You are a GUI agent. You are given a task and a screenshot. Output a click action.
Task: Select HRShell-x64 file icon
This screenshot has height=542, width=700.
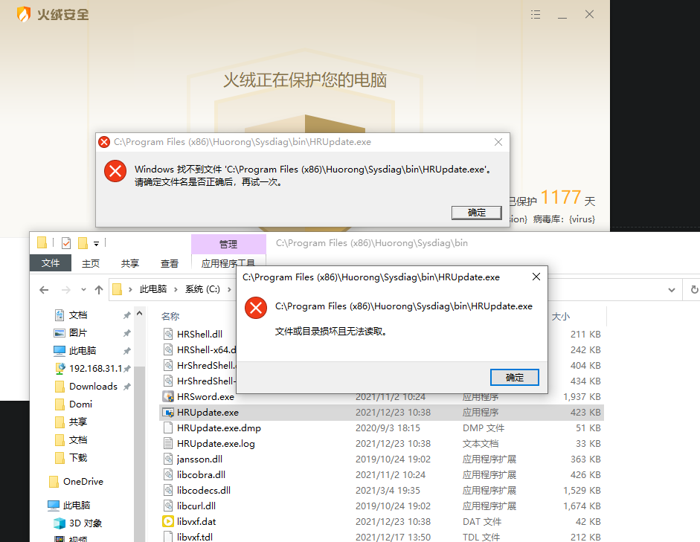pyautogui.click(x=168, y=349)
